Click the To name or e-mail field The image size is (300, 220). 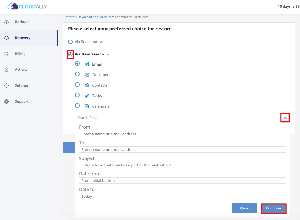click(x=183, y=150)
